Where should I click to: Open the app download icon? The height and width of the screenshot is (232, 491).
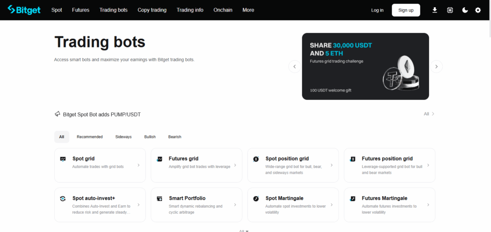pos(434,11)
